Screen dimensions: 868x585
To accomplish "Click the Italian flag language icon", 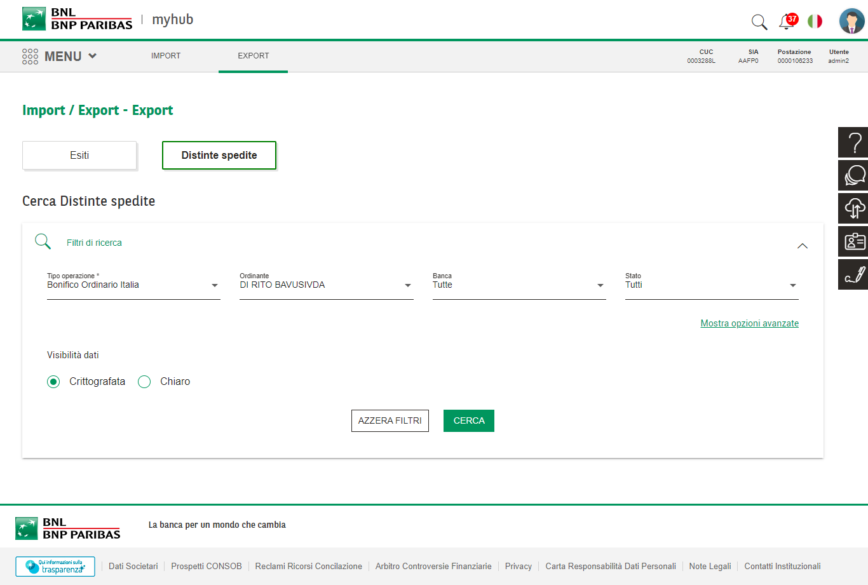I will tap(815, 21).
